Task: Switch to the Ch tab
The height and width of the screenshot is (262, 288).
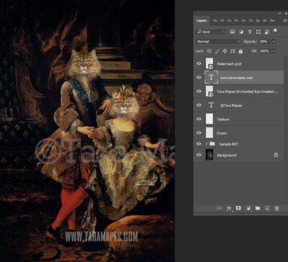Action: pos(251,21)
